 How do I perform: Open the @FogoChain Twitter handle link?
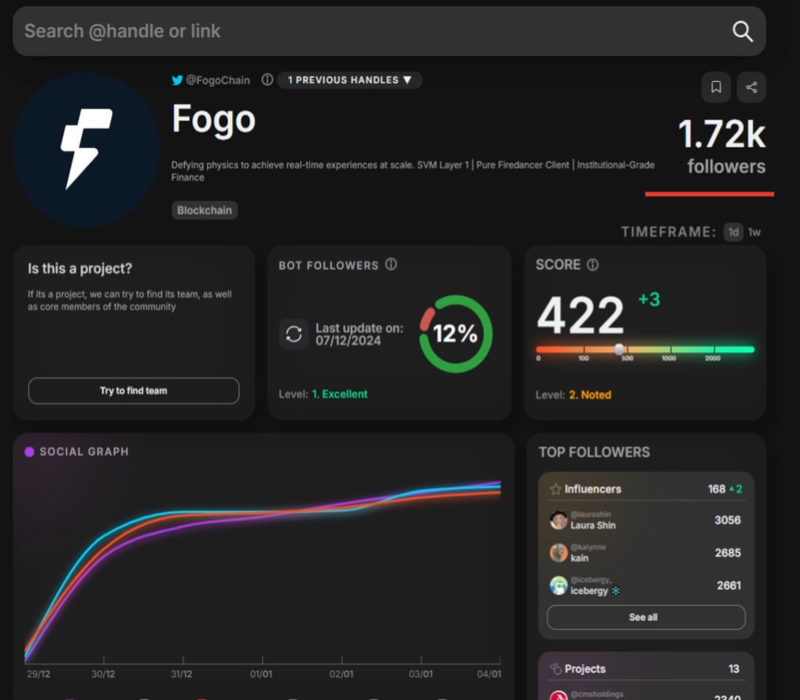218,80
